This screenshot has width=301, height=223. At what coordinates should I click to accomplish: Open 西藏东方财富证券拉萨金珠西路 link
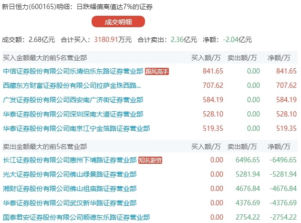click(x=72, y=85)
